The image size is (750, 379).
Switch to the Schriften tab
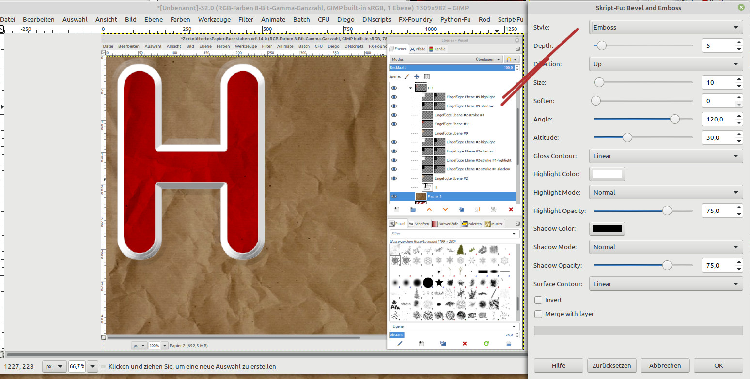click(x=419, y=224)
